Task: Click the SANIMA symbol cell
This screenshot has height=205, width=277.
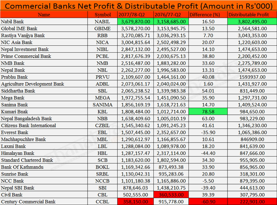Action: tap(102, 105)
